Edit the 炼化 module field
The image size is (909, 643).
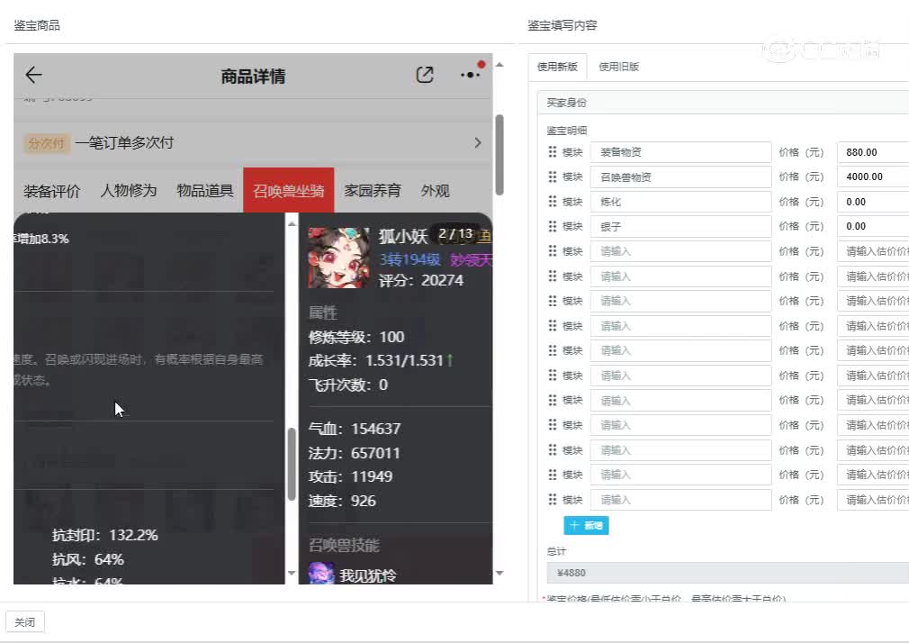coord(681,202)
